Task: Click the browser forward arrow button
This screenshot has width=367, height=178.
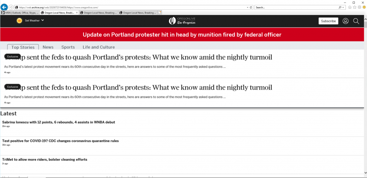Action: [11, 7]
